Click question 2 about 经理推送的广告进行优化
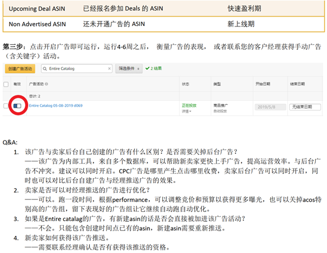This screenshot has width=327, height=253. pyautogui.click(x=87, y=190)
